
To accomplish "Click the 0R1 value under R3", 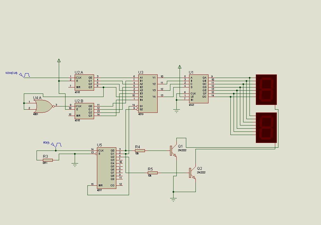I will [x=45, y=163].
